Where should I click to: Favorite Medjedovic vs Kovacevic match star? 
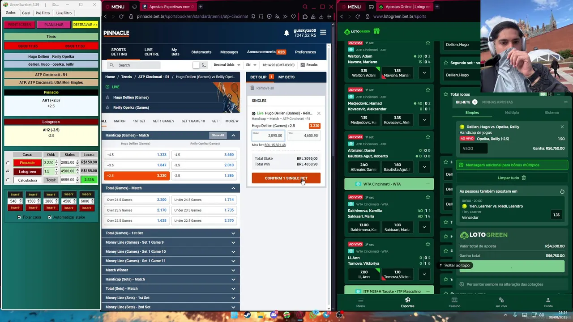[428, 90]
